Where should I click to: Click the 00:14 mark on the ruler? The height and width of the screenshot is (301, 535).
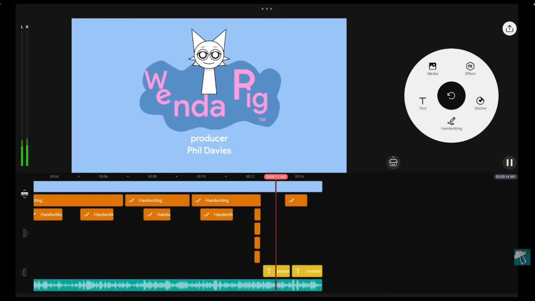pos(299,176)
